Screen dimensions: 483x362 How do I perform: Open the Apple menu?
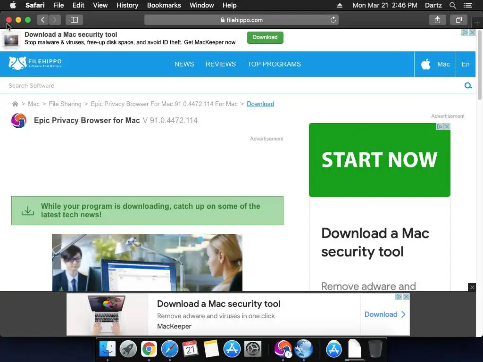click(x=13, y=5)
